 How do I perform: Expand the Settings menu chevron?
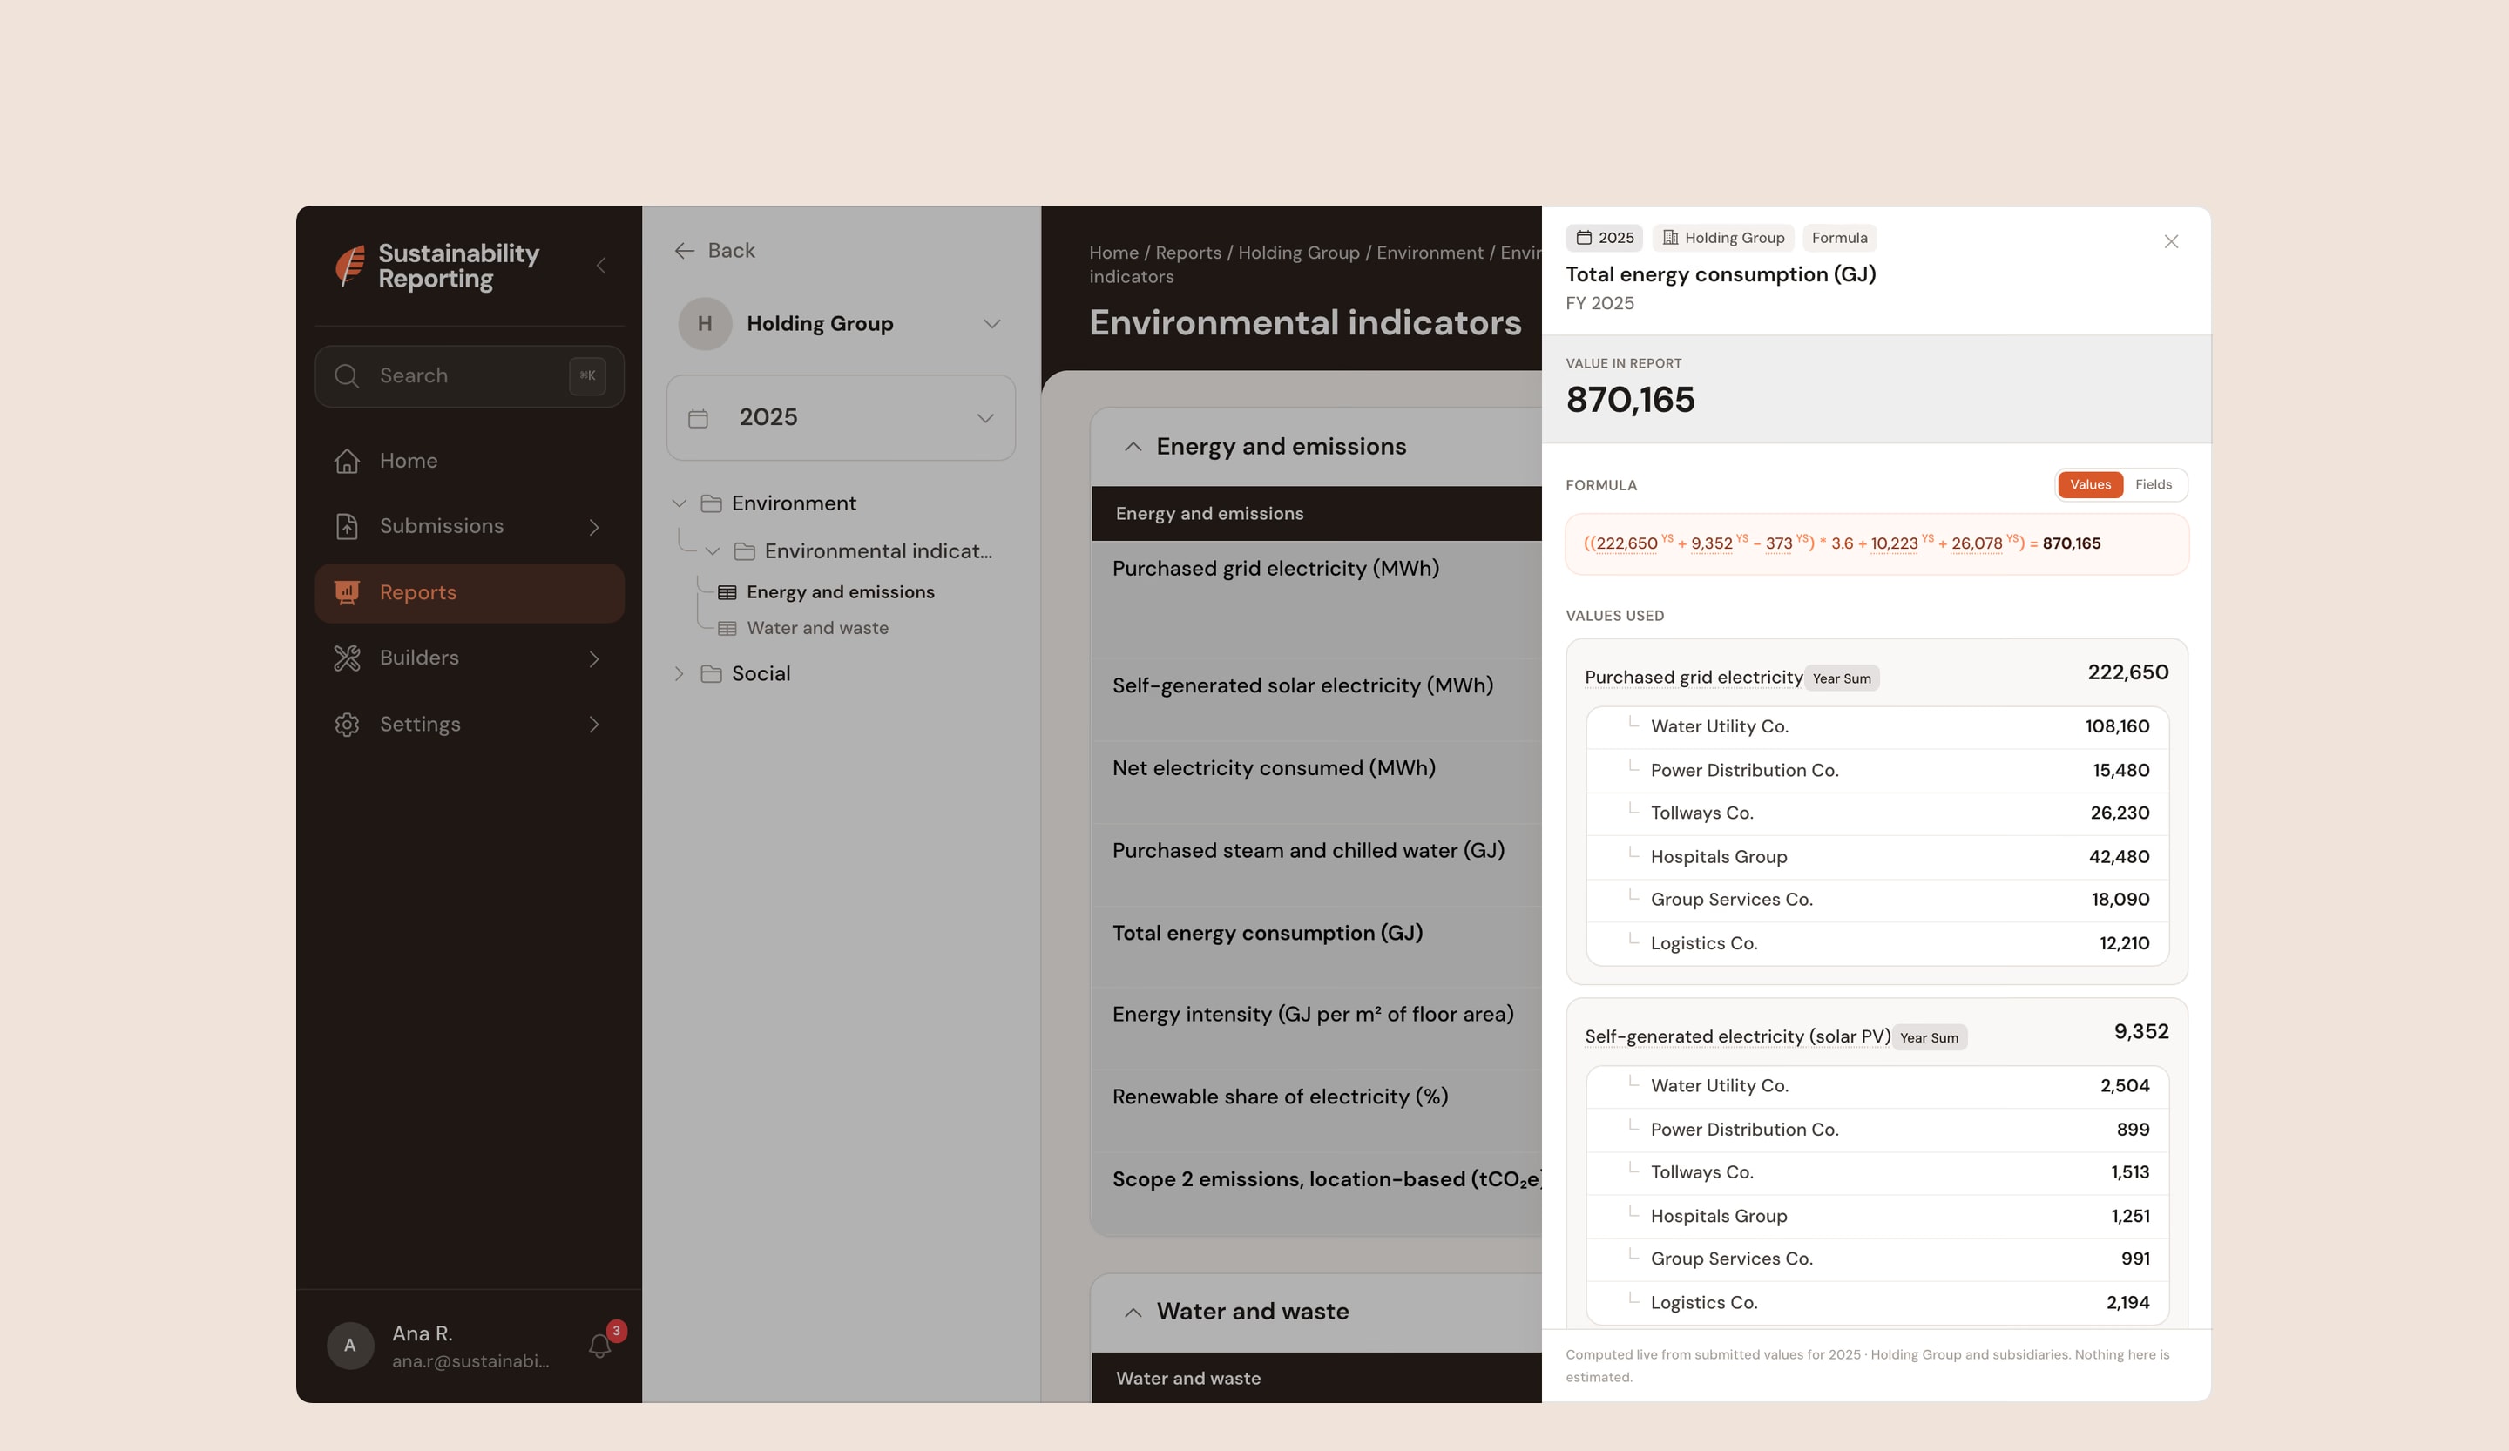594,725
